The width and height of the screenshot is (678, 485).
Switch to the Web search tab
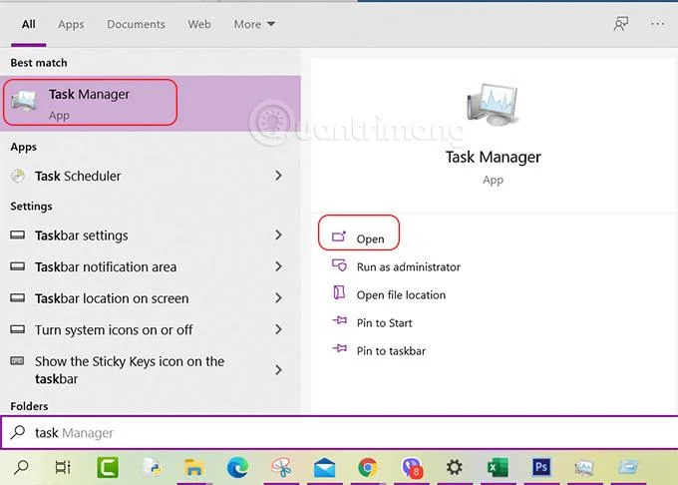[x=199, y=24]
